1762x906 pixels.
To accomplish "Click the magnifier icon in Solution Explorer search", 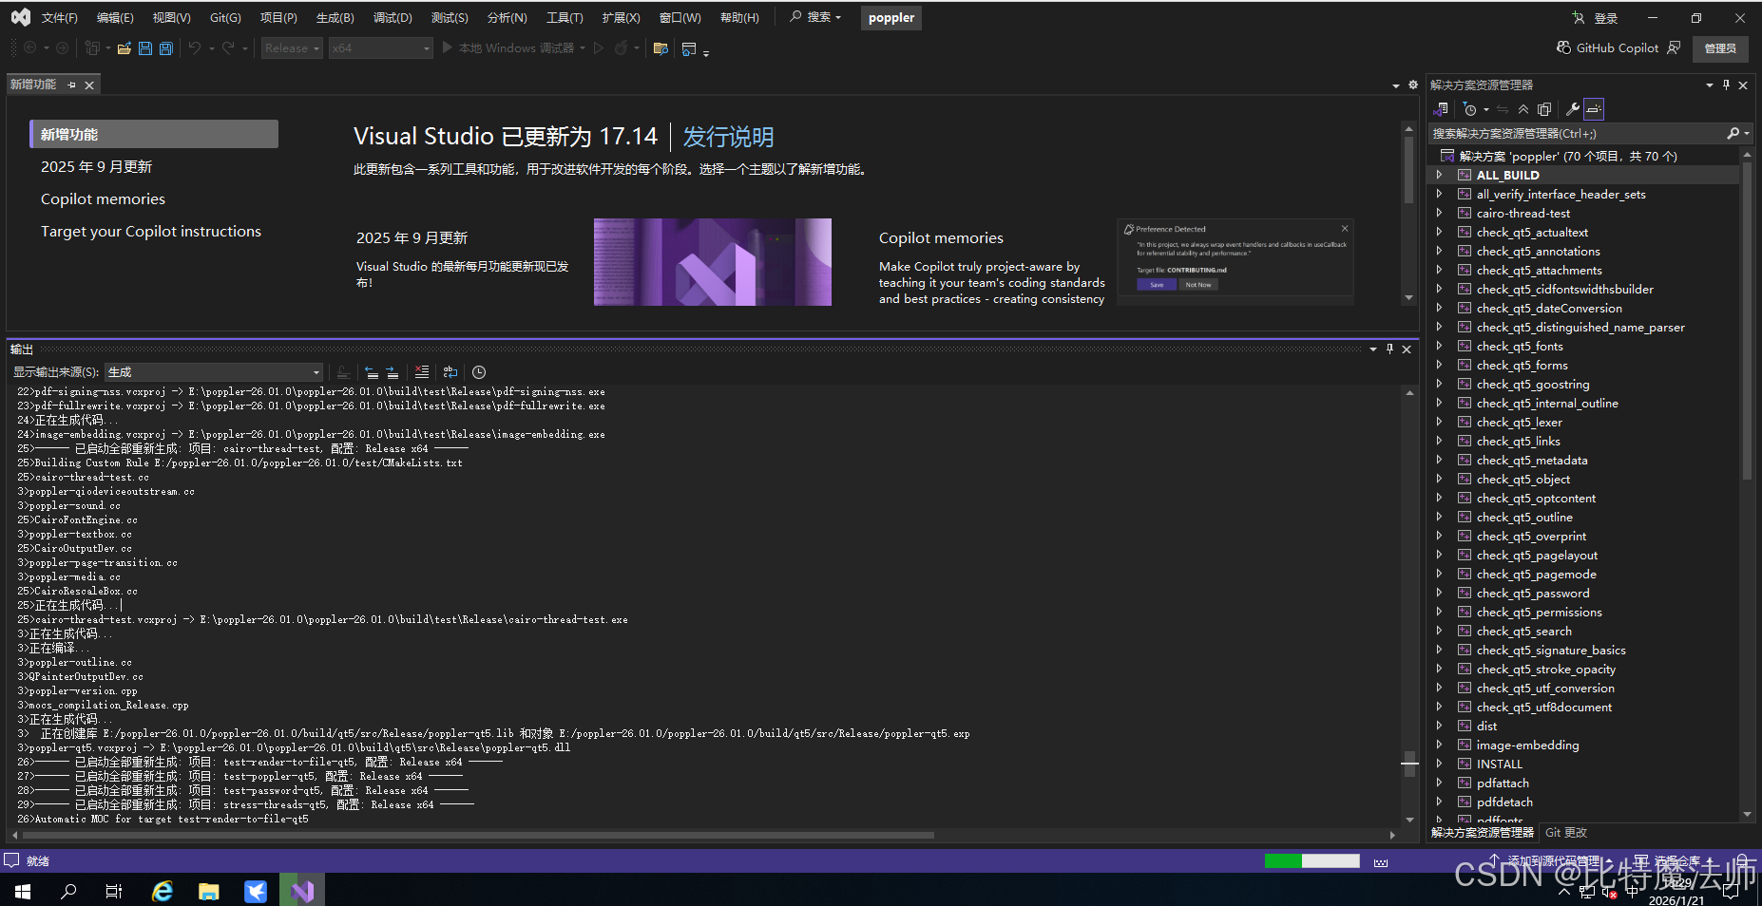I will click(1733, 133).
